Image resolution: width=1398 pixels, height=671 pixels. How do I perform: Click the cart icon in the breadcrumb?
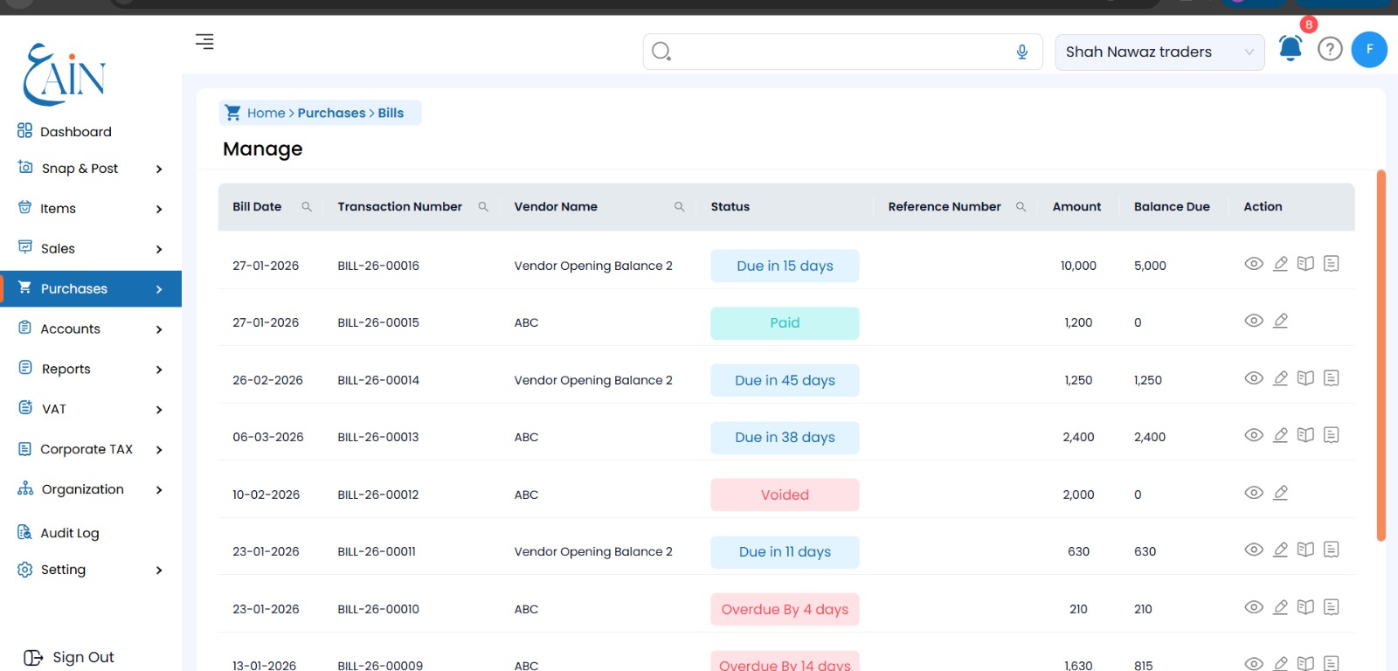coord(232,113)
